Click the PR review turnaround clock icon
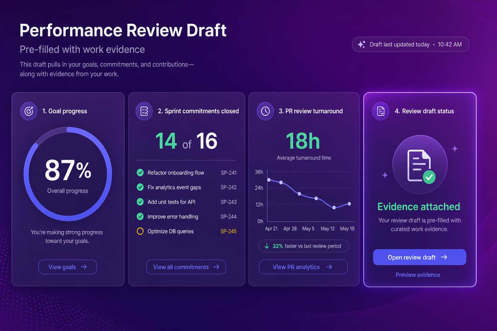Viewport: 497px width, 331px height. point(265,111)
